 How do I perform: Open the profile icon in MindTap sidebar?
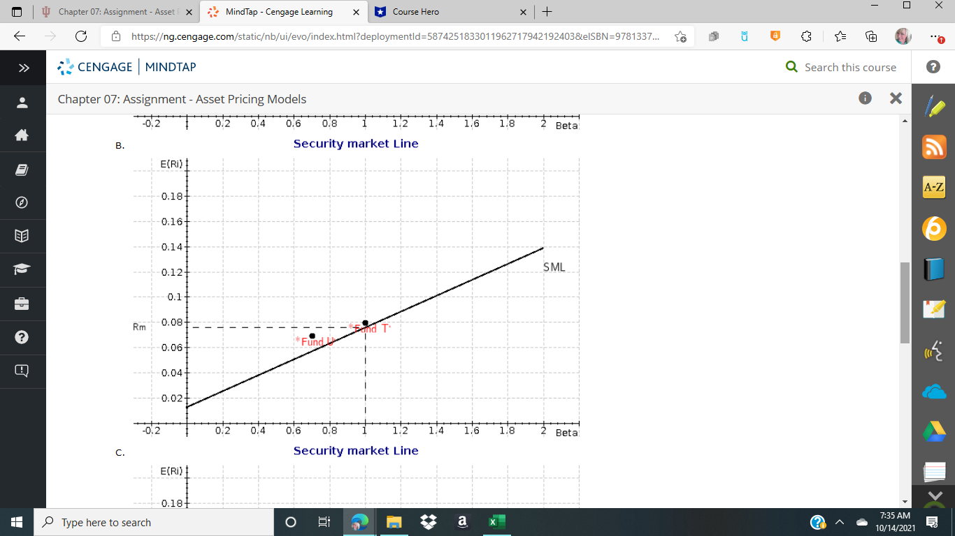22,103
